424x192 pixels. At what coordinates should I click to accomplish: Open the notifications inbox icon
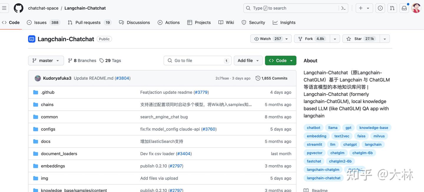click(404, 8)
